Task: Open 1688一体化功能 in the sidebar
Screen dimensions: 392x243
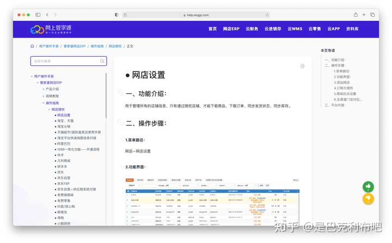Action: [78, 149]
